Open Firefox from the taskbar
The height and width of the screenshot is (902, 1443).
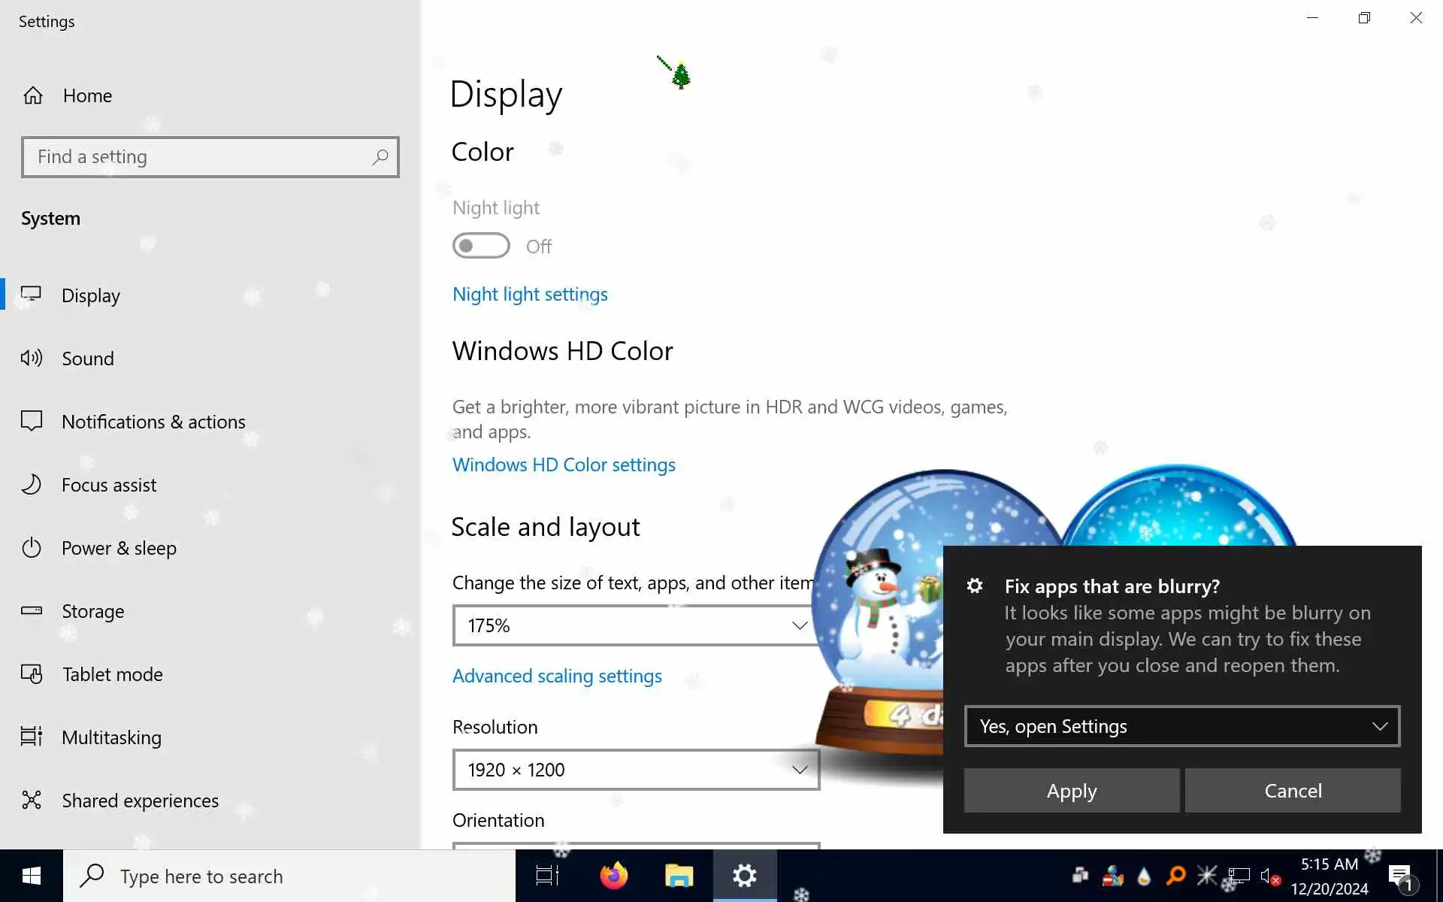(x=613, y=876)
